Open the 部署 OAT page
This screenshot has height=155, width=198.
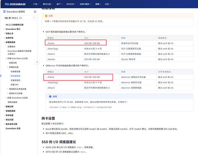pos(15,85)
